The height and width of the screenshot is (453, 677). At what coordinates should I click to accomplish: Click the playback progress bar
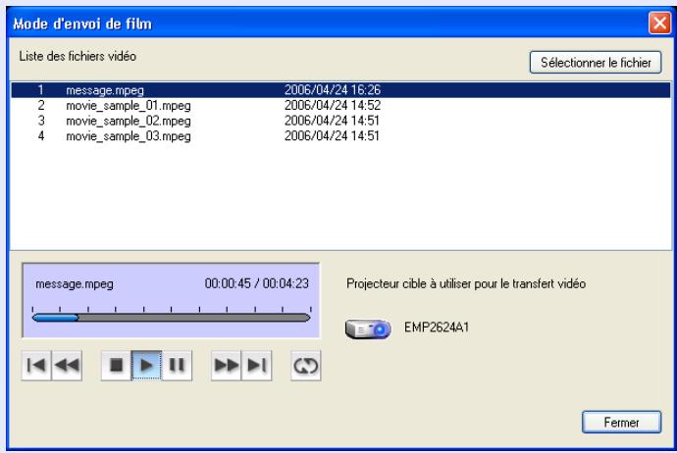point(171,318)
